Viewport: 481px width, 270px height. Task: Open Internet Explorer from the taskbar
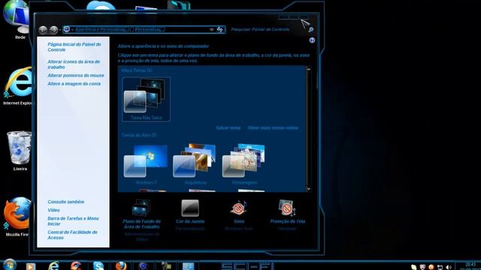coord(53,265)
